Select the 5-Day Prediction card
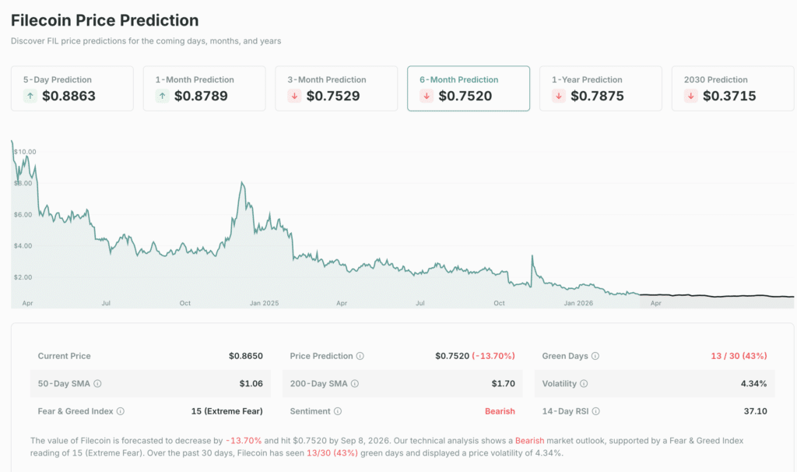Viewport: 797px width, 472px height. coord(72,88)
